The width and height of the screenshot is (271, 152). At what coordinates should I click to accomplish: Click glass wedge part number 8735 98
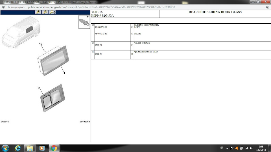coord(98,45)
